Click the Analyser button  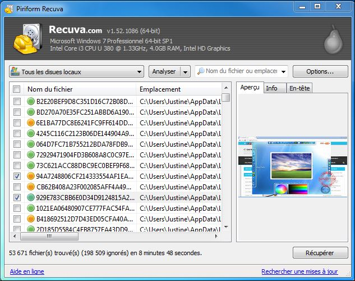click(x=164, y=72)
